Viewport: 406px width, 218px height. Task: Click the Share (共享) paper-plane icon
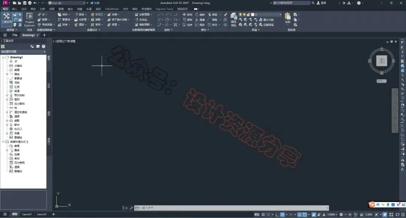click(x=92, y=3)
